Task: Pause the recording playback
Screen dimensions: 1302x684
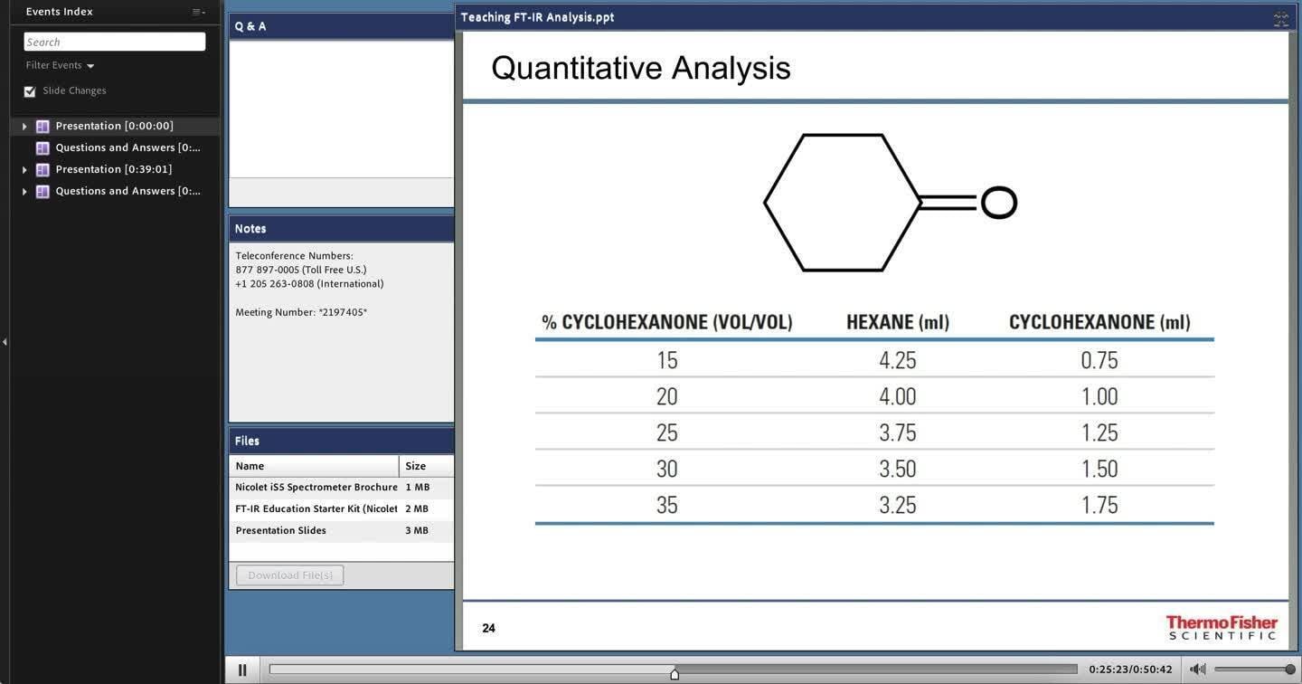Action: coord(242,670)
